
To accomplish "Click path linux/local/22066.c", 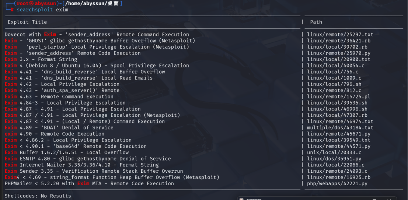I will click(336, 165).
